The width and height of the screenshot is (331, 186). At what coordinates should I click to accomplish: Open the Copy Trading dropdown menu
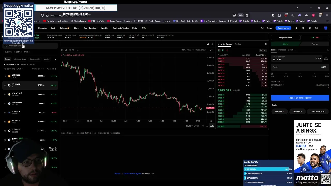(x=91, y=28)
